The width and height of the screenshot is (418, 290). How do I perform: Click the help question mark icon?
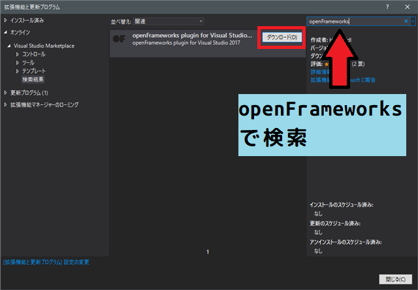pyautogui.click(x=387, y=7)
